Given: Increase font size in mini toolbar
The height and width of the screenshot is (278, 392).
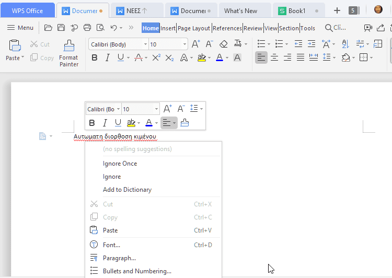Looking at the screenshot, I should [167, 109].
